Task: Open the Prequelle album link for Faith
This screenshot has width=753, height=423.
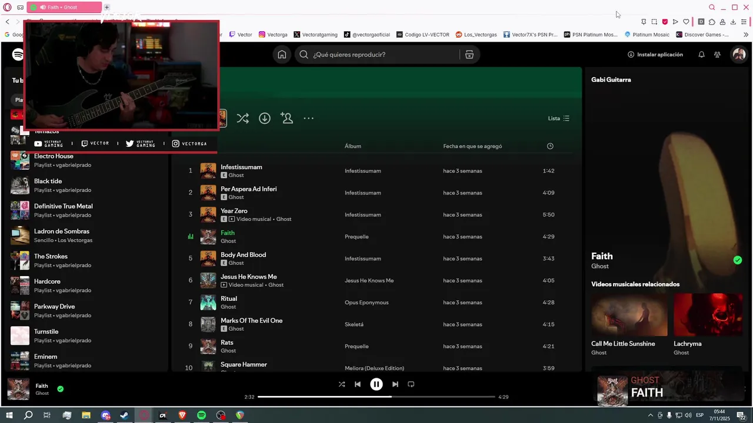Action: tap(356, 237)
